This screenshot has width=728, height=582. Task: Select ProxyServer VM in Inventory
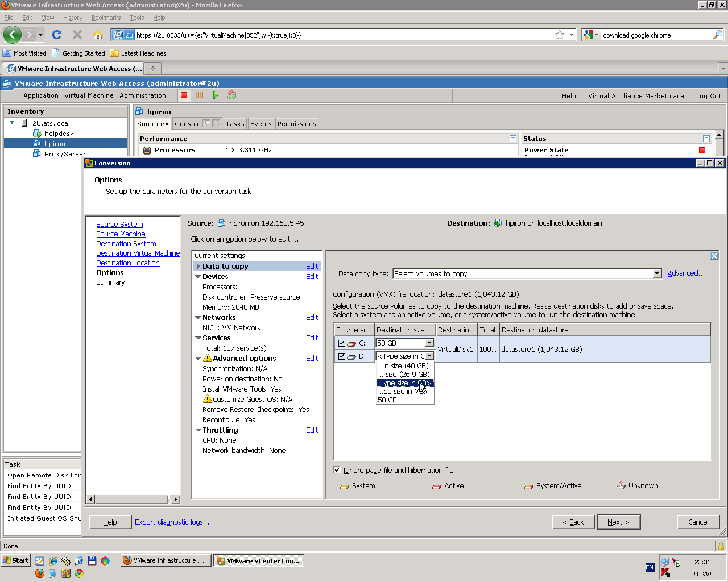click(x=65, y=154)
